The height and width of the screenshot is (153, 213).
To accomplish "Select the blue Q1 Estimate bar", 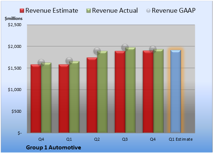I will pos(176,91).
